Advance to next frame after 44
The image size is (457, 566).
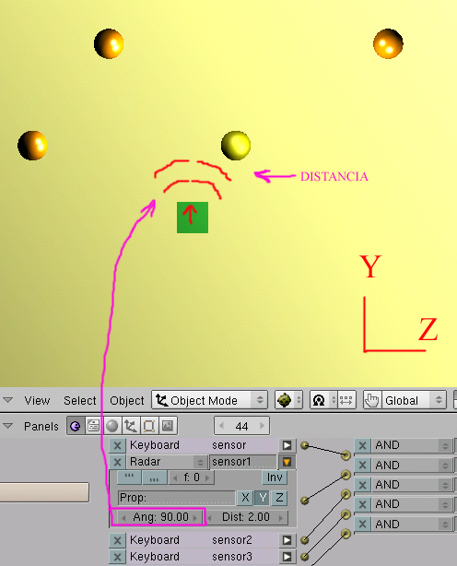pos(263,426)
